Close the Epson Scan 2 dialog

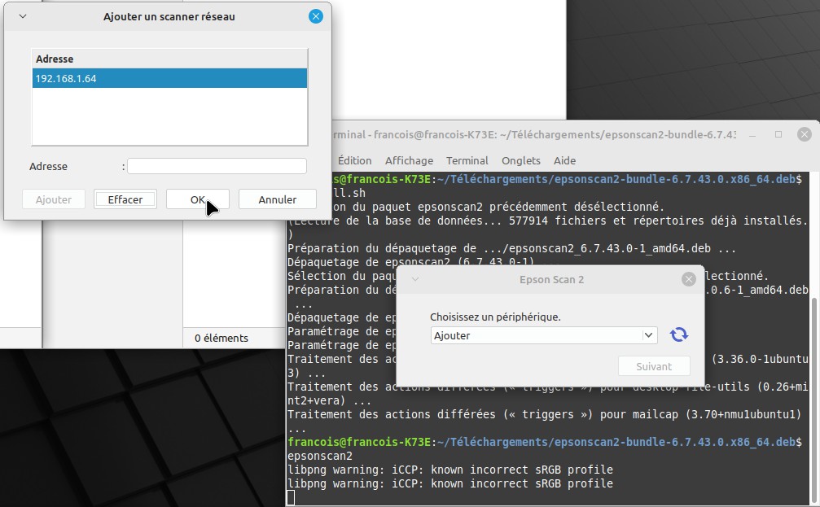(x=689, y=280)
